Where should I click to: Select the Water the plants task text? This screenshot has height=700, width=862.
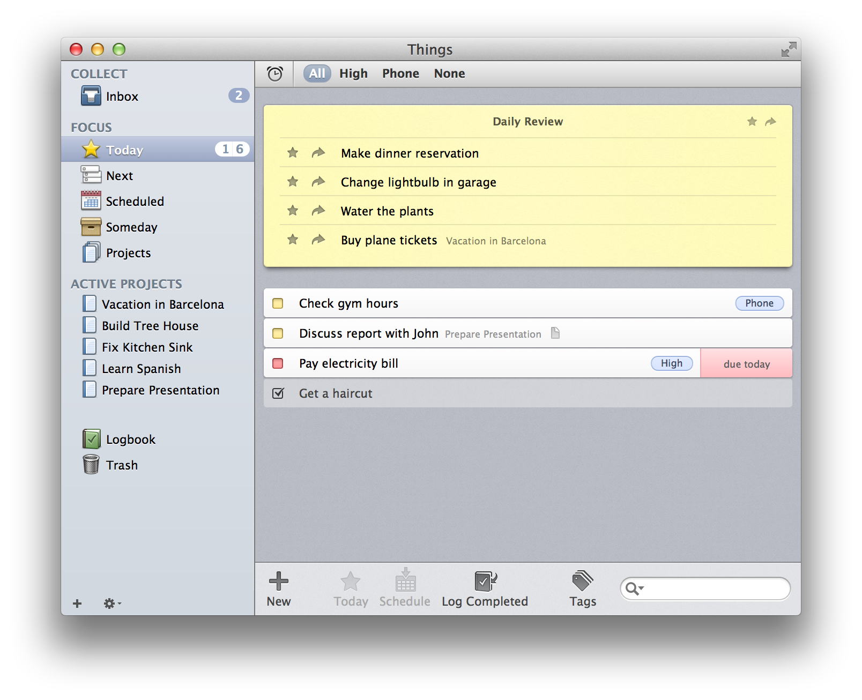[x=387, y=211]
